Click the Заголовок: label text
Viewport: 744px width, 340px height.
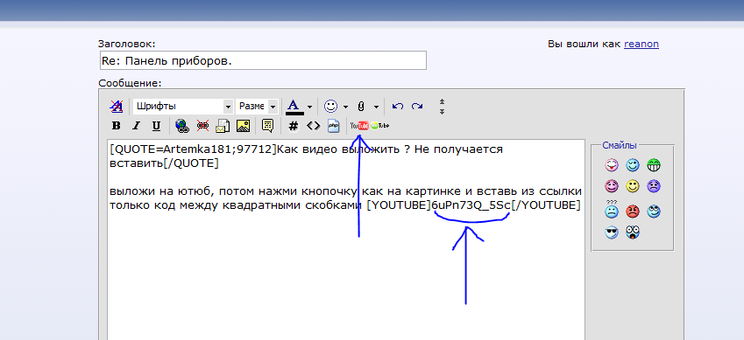coord(127,44)
